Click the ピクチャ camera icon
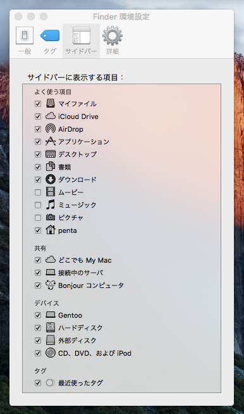Viewport: 244px width, 414px height. click(x=51, y=217)
